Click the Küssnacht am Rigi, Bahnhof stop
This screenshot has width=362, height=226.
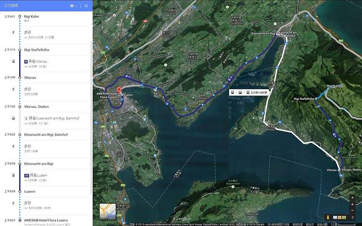pos(46,134)
